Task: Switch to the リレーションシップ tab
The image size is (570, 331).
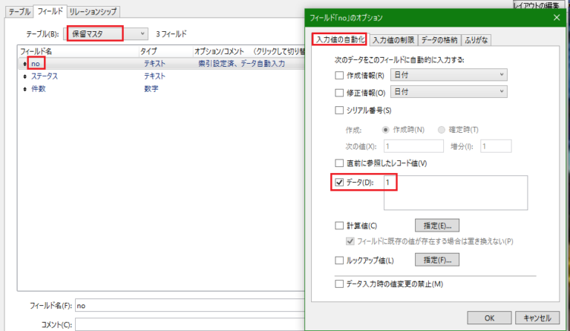Action: (x=93, y=12)
